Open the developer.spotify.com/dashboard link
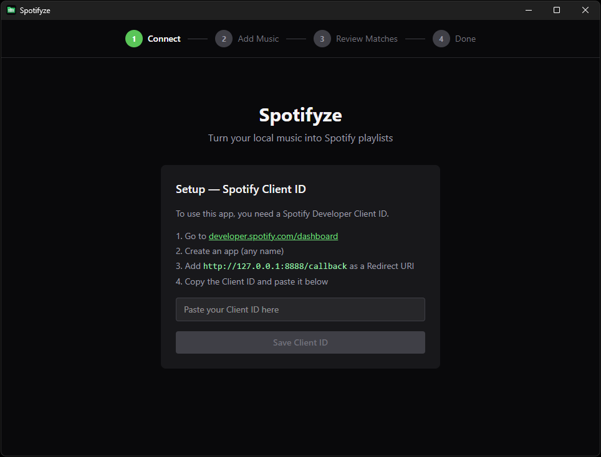Image resolution: width=601 pixels, height=457 pixels. pyautogui.click(x=273, y=236)
